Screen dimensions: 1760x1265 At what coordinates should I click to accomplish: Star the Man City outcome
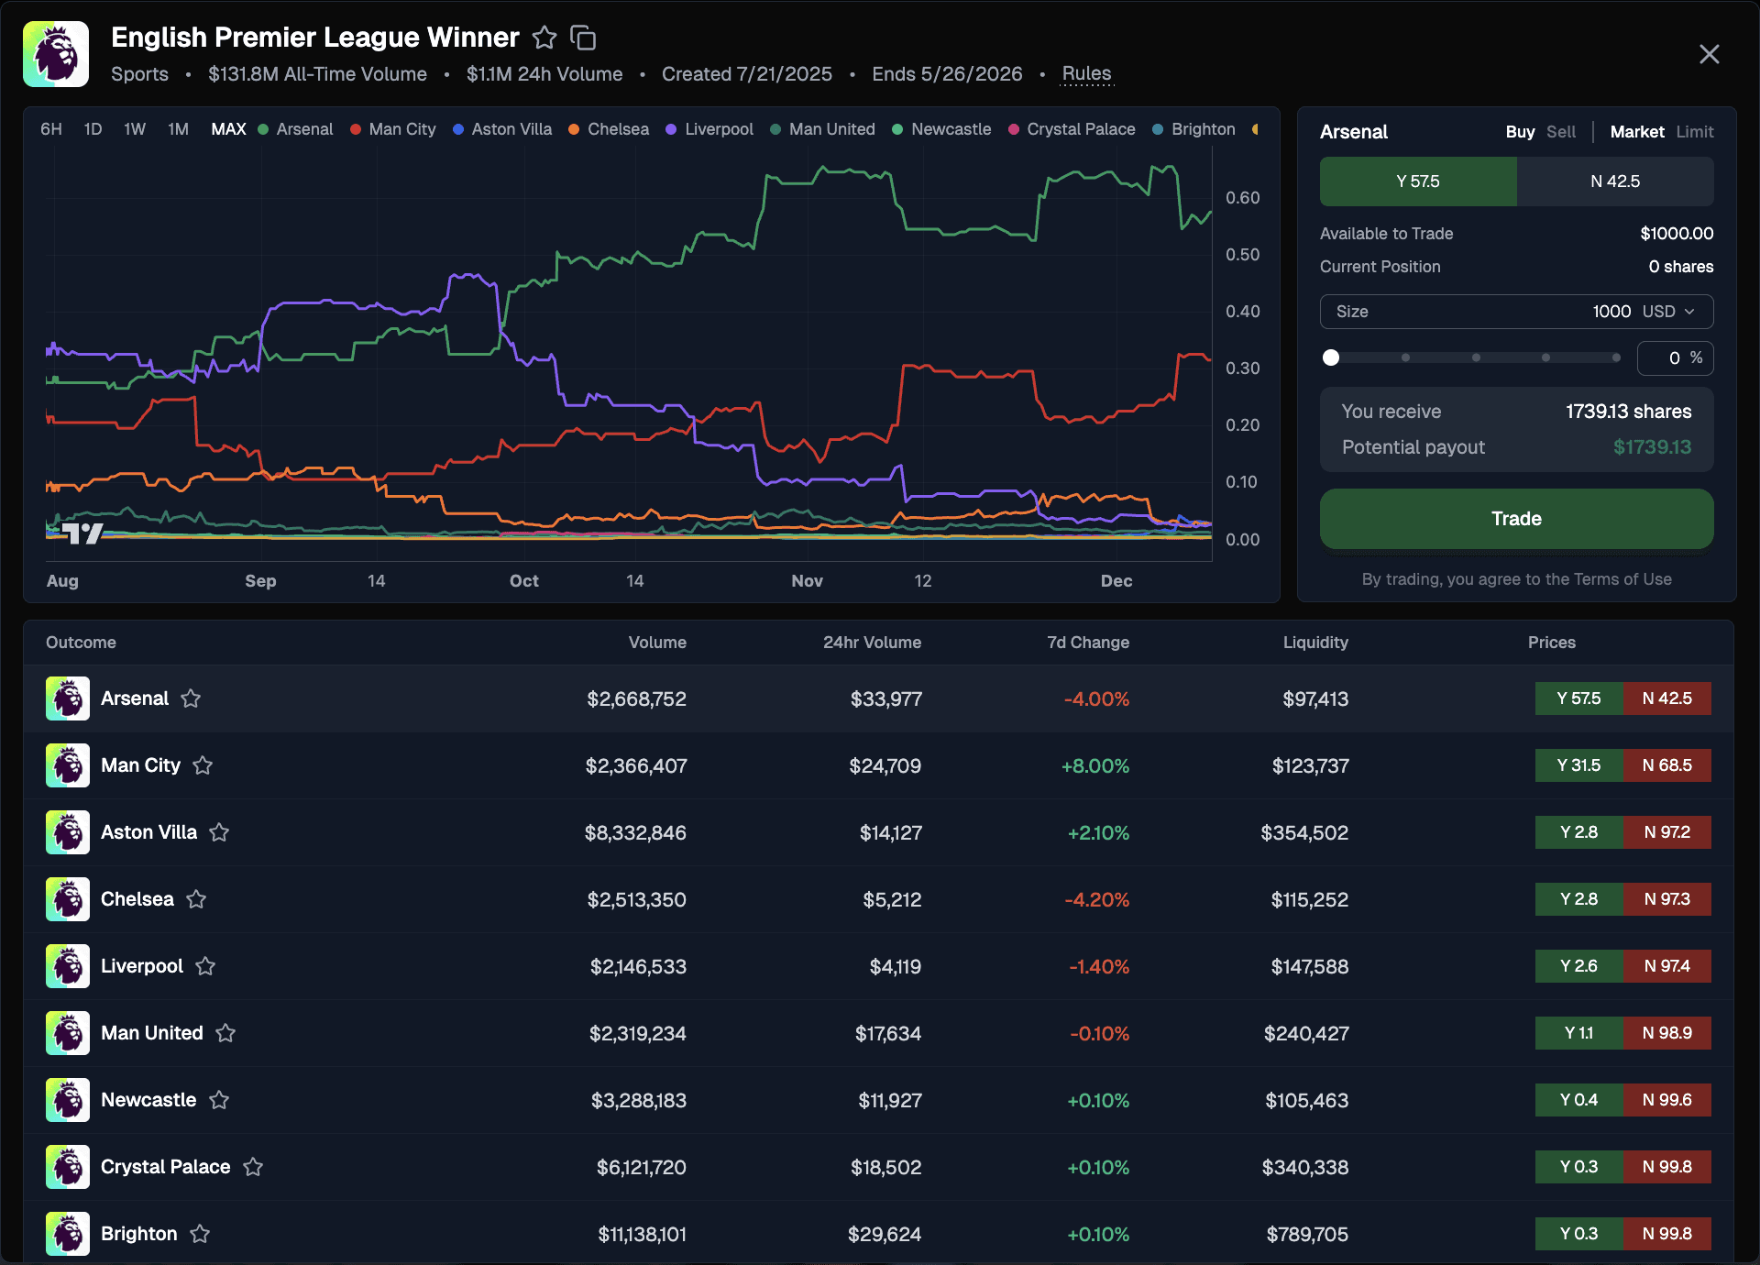tap(203, 765)
